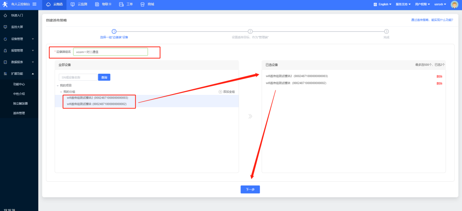Click the hamburger menu icon beside 有人云控制台

point(34,4)
